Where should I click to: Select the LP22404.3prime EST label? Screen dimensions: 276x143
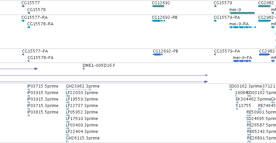(x=82, y=132)
